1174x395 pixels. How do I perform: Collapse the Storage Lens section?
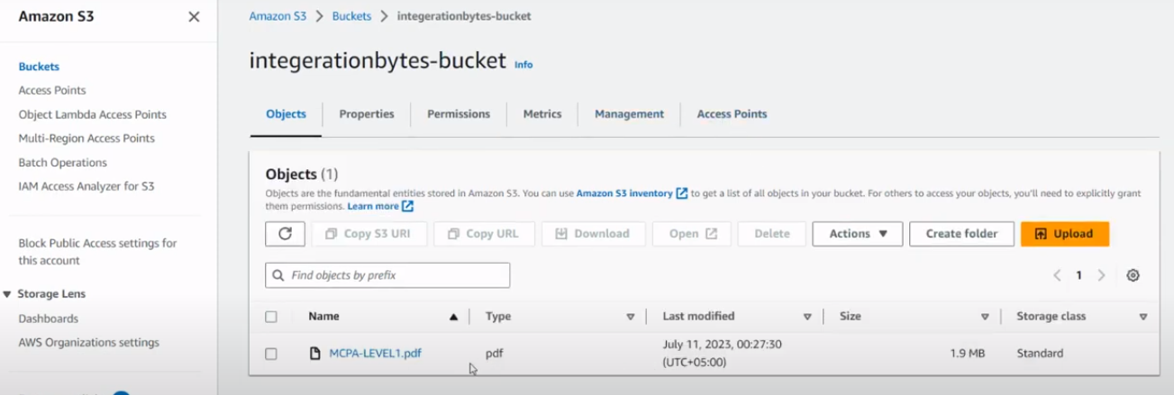(8, 294)
